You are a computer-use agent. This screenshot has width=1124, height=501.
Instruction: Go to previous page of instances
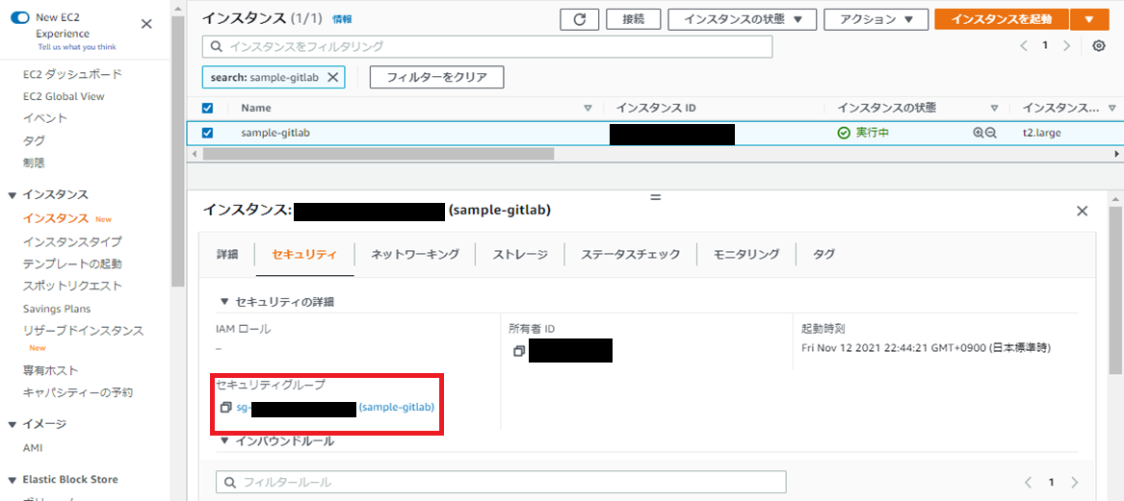(x=1024, y=46)
